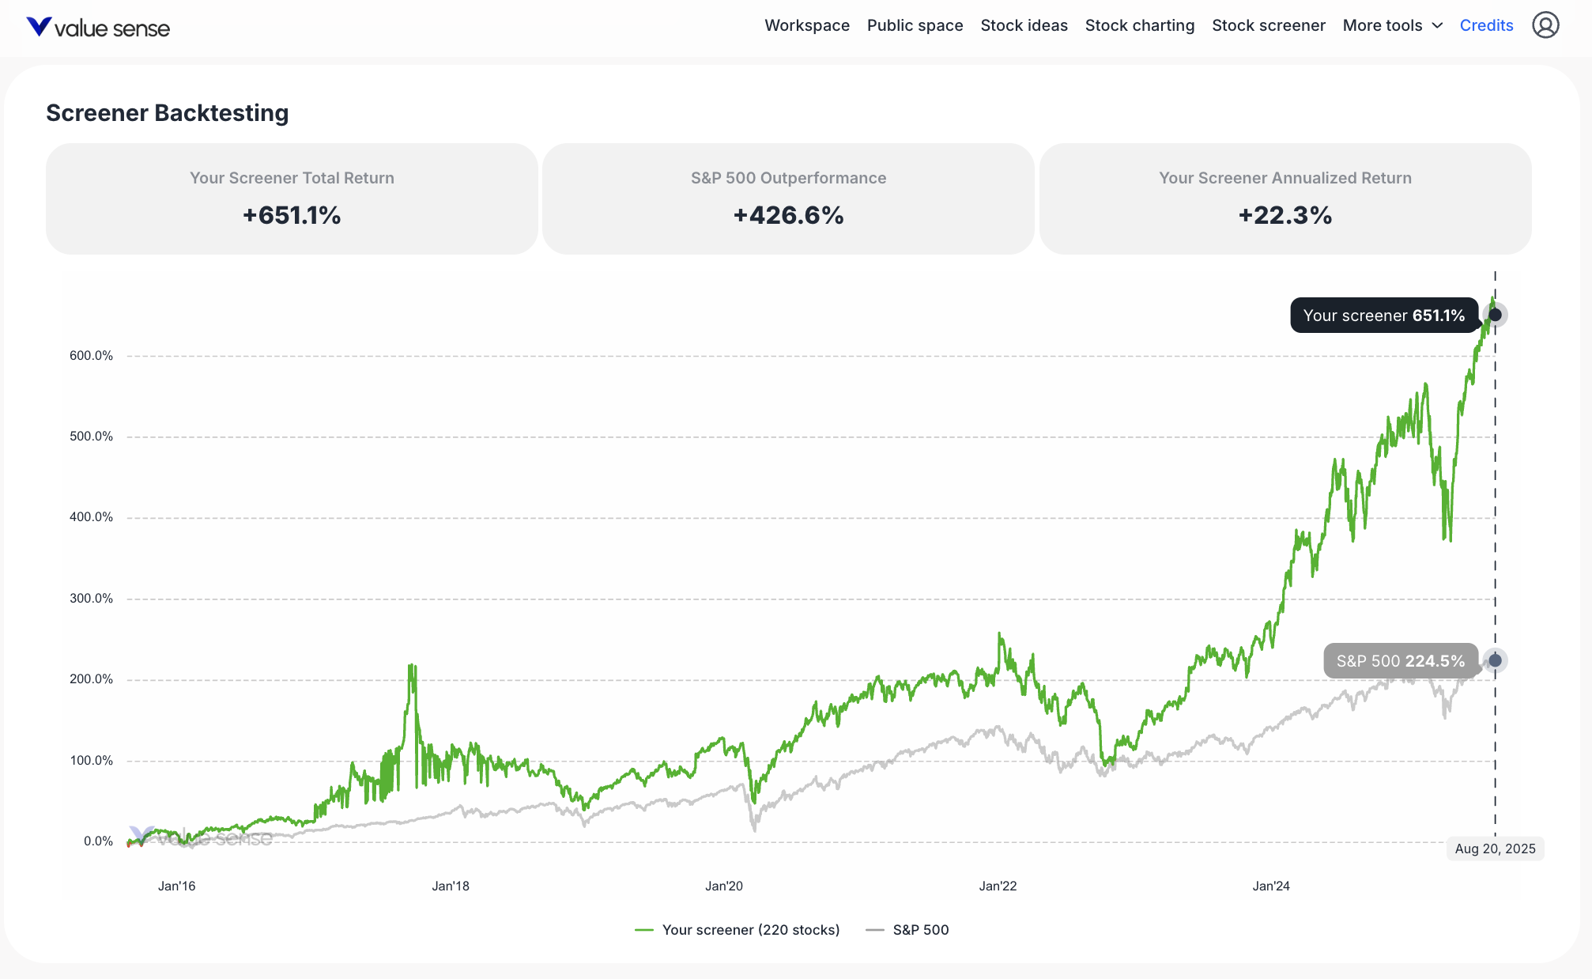Toggle the S&P 500 legend series

[x=920, y=930]
